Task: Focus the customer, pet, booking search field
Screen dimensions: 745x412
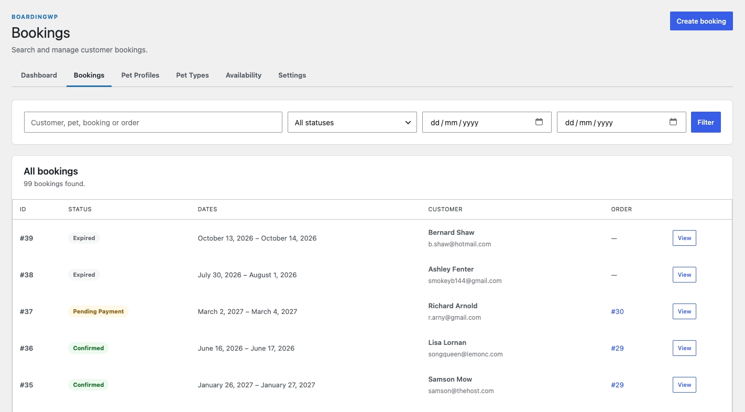Action: [x=153, y=122]
